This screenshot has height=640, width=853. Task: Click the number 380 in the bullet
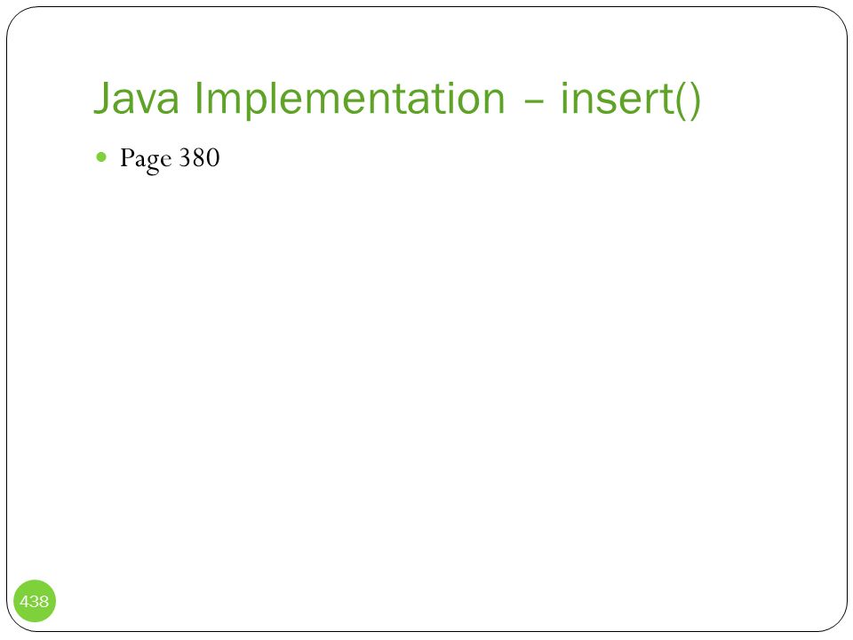pyautogui.click(x=200, y=158)
